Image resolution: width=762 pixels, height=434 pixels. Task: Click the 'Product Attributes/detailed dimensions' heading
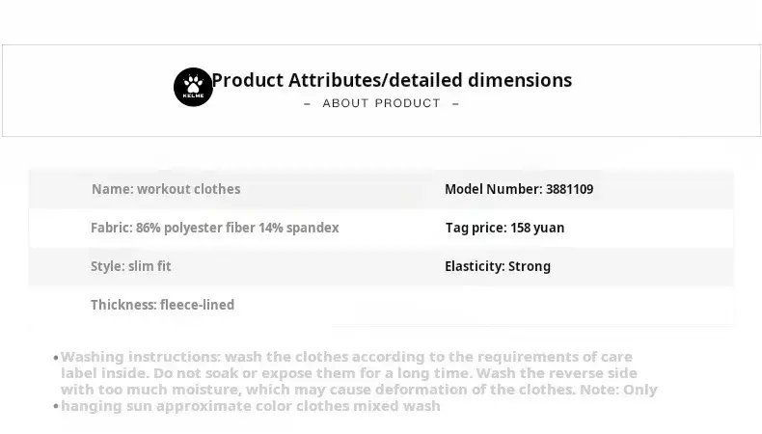(392, 80)
